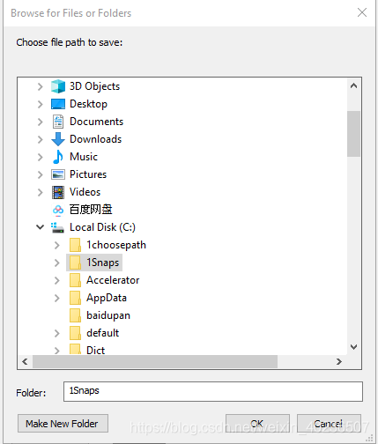The width and height of the screenshot is (378, 444).
Task: Expand the 1Snaps folder
Action: [x=57, y=263]
